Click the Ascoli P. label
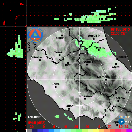The height and width of the screenshot is (132, 132). [x=94, y=36]
